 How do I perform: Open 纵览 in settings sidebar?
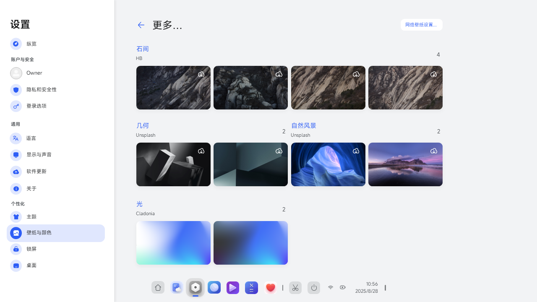point(56,44)
